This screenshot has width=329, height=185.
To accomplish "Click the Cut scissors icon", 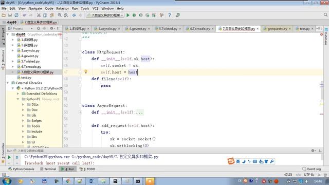I will (x=39, y=15).
